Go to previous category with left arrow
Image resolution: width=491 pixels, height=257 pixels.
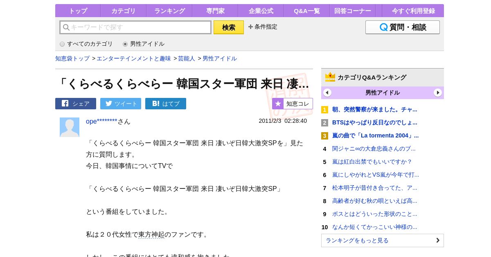[x=327, y=93]
